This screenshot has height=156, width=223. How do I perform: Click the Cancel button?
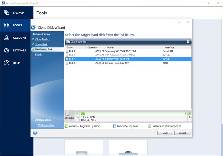pyautogui.click(x=182, y=133)
